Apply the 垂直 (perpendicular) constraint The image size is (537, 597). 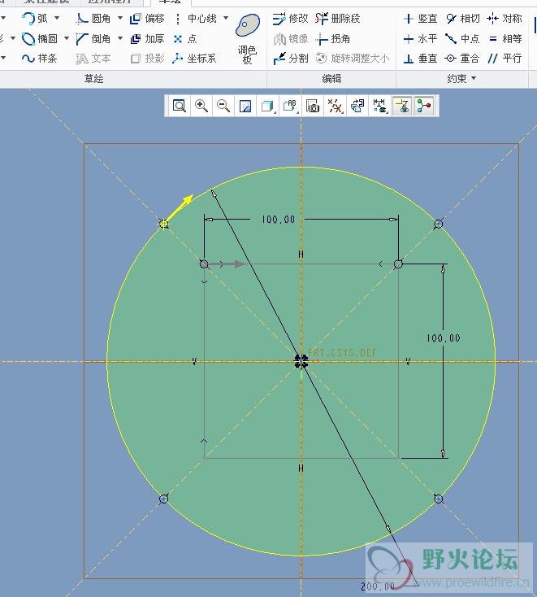(420, 59)
